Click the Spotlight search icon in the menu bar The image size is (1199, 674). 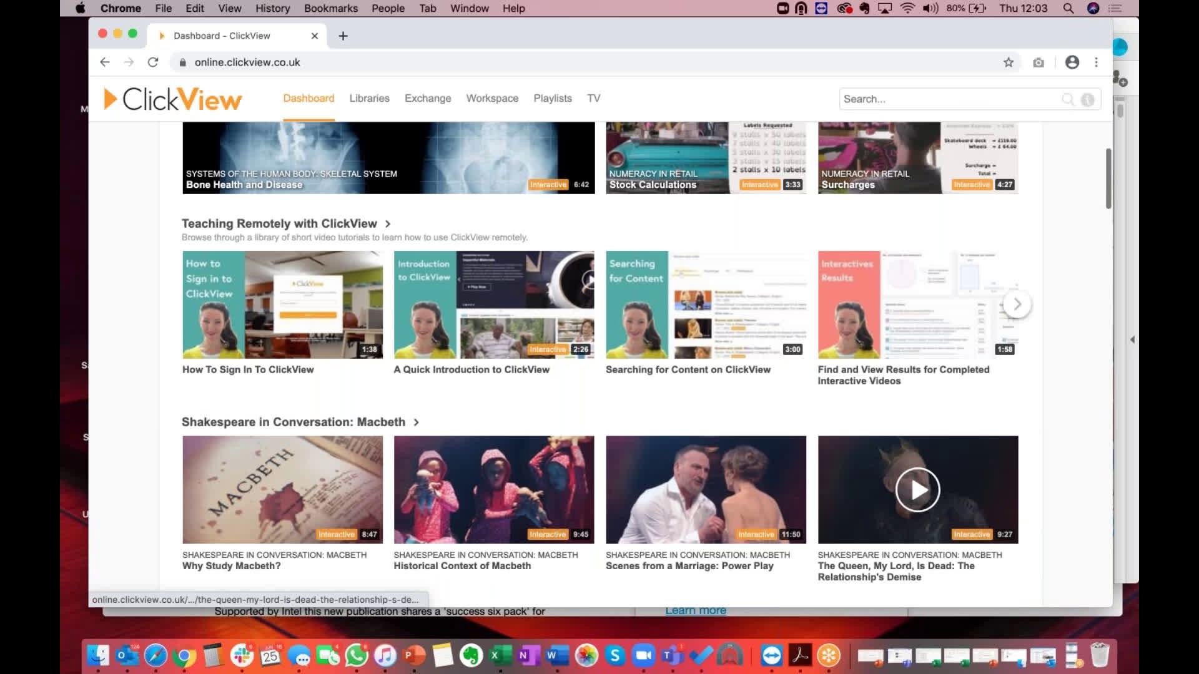tap(1068, 8)
